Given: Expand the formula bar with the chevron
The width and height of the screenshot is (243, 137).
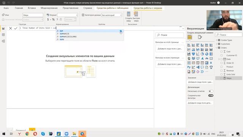Looking at the screenshot, I should click(x=183, y=29).
